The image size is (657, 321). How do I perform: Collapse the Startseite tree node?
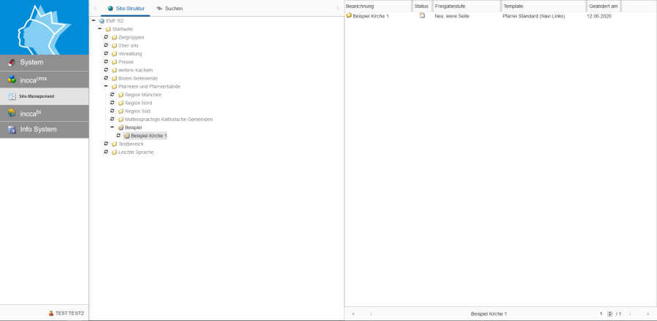99,29
